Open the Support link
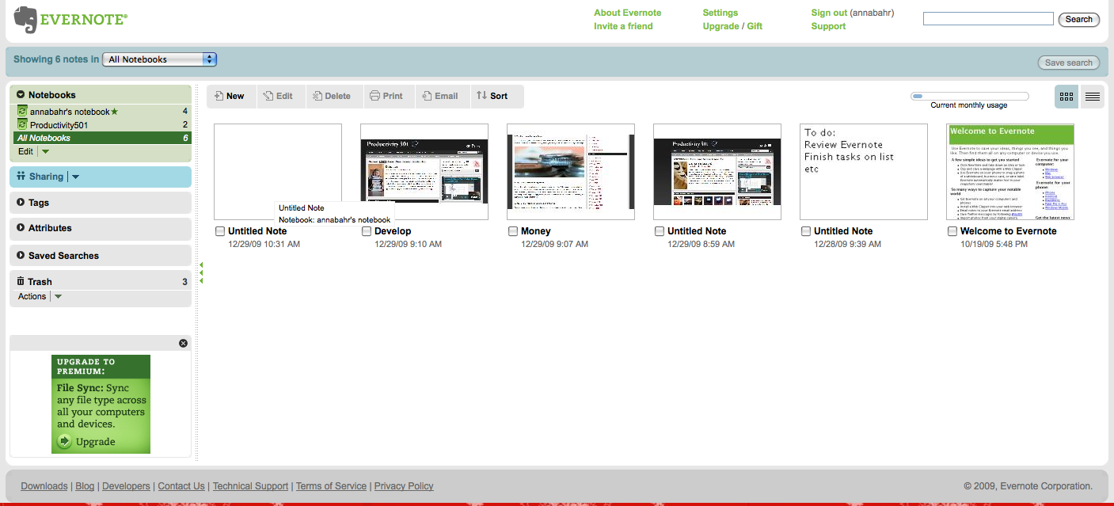Viewport: 1114px width, 506px height. (828, 26)
